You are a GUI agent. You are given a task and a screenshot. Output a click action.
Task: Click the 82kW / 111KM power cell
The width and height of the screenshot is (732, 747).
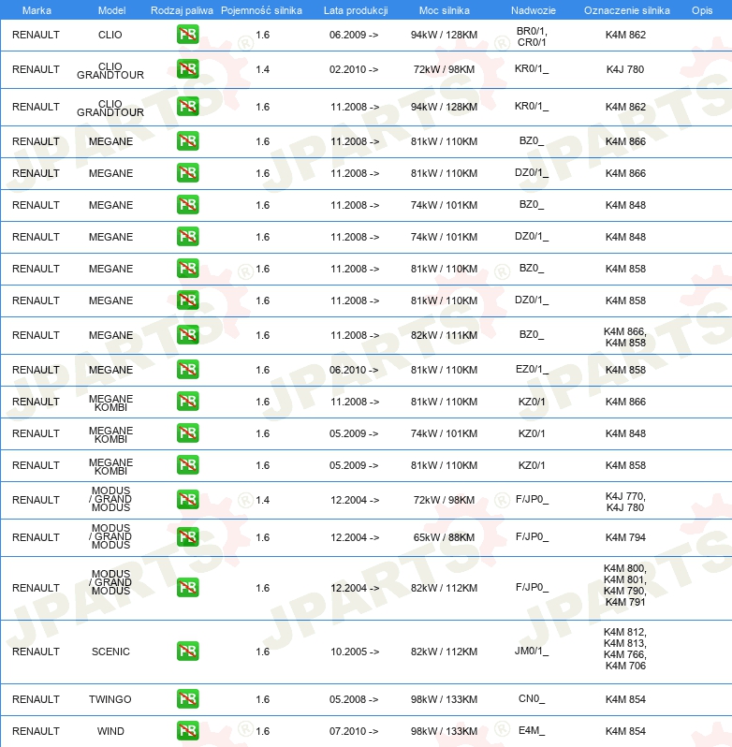tap(445, 335)
